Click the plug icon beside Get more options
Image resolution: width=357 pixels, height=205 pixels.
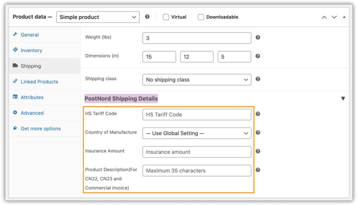pyautogui.click(x=15, y=128)
